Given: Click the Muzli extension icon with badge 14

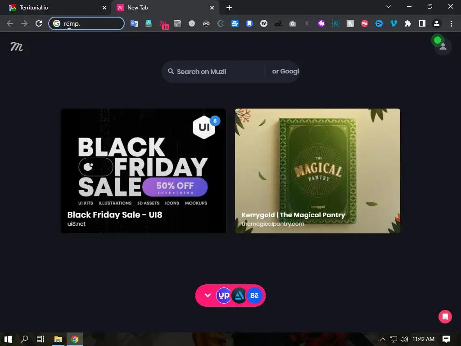Looking at the screenshot, I should (x=163, y=24).
